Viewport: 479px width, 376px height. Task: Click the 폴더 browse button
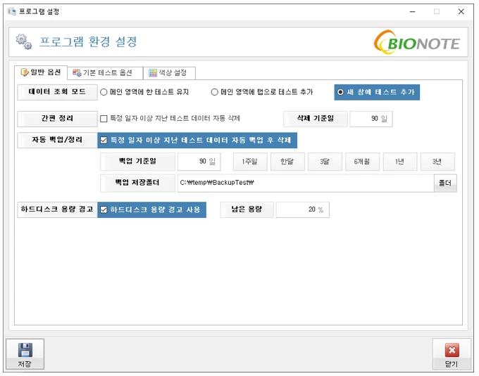(x=445, y=183)
